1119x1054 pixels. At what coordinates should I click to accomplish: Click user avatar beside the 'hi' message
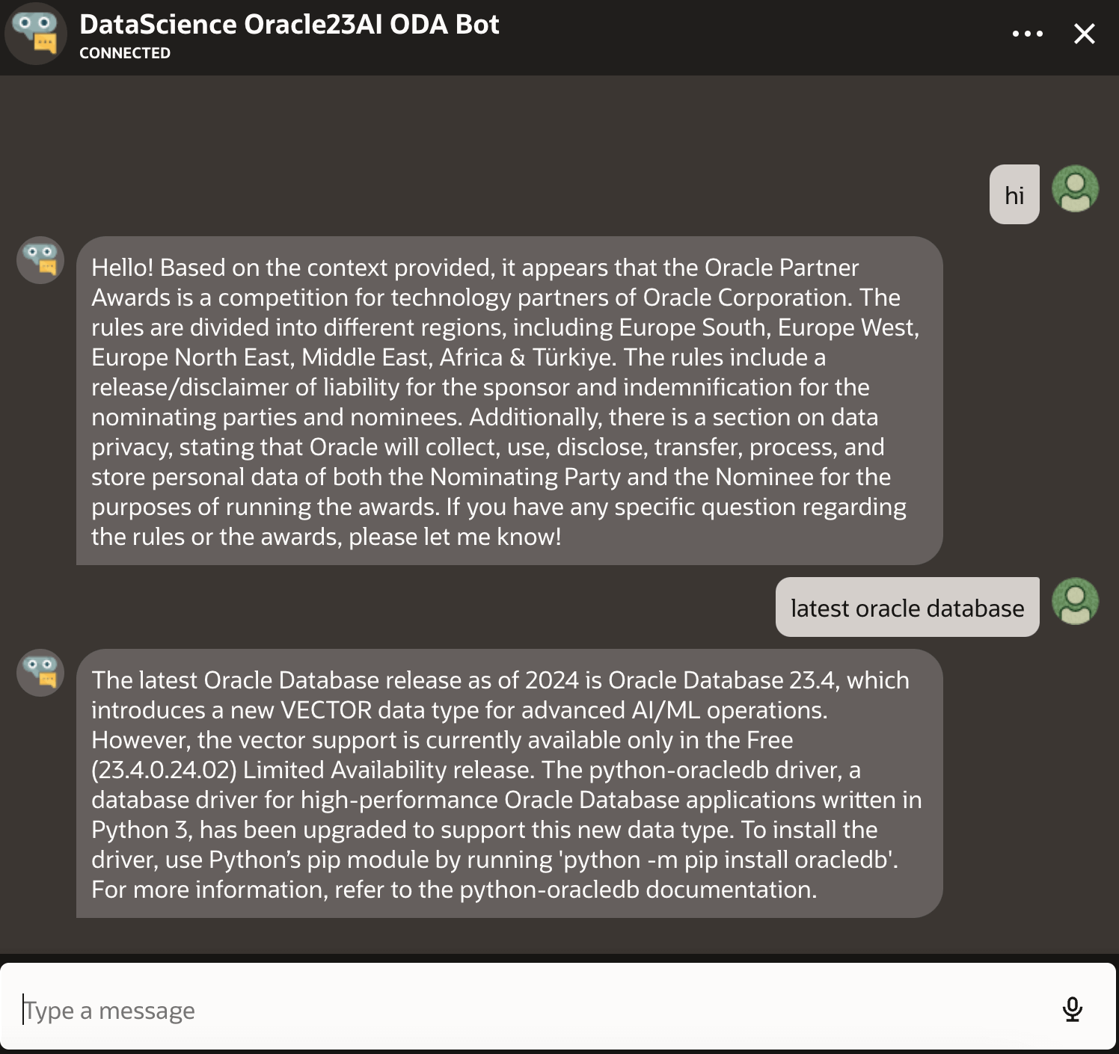click(1075, 188)
